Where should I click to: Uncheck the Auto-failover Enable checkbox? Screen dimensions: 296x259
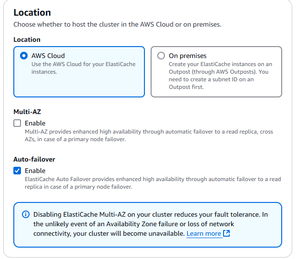[x=17, y=171]
